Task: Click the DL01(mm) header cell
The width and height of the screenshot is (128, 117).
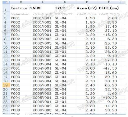Action: click(x=109, y=8)
